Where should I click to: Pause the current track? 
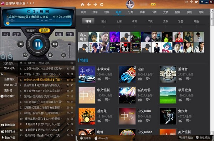pos(38,44)
